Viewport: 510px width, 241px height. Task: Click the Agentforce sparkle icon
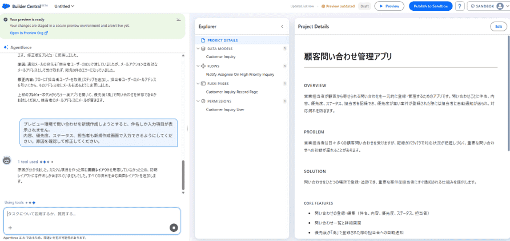click(x=6, y=47)
